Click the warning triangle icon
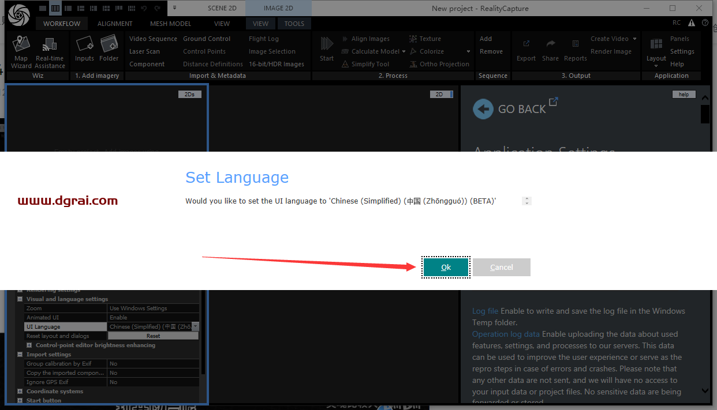The image size is (717, 410). 691,23
